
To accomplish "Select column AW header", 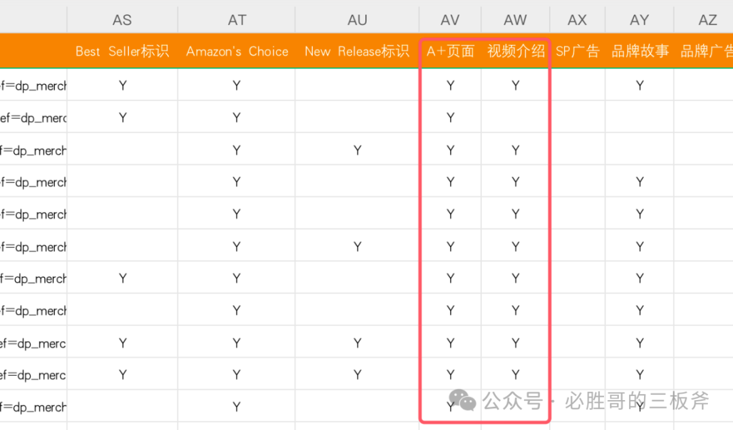I will point(515,20).
